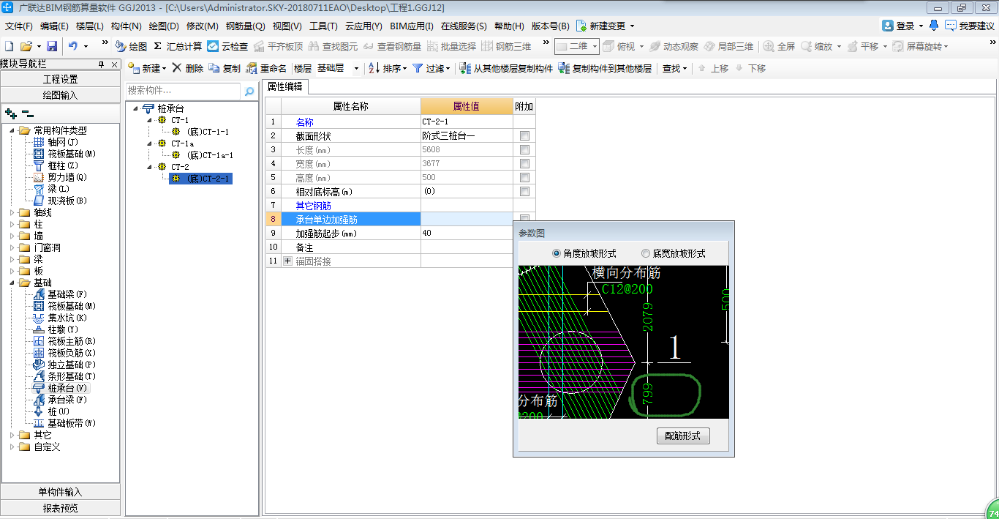Click the 搜索构件 search field
Viewport: 999px width, 519px height.
(x=183, y=91)
